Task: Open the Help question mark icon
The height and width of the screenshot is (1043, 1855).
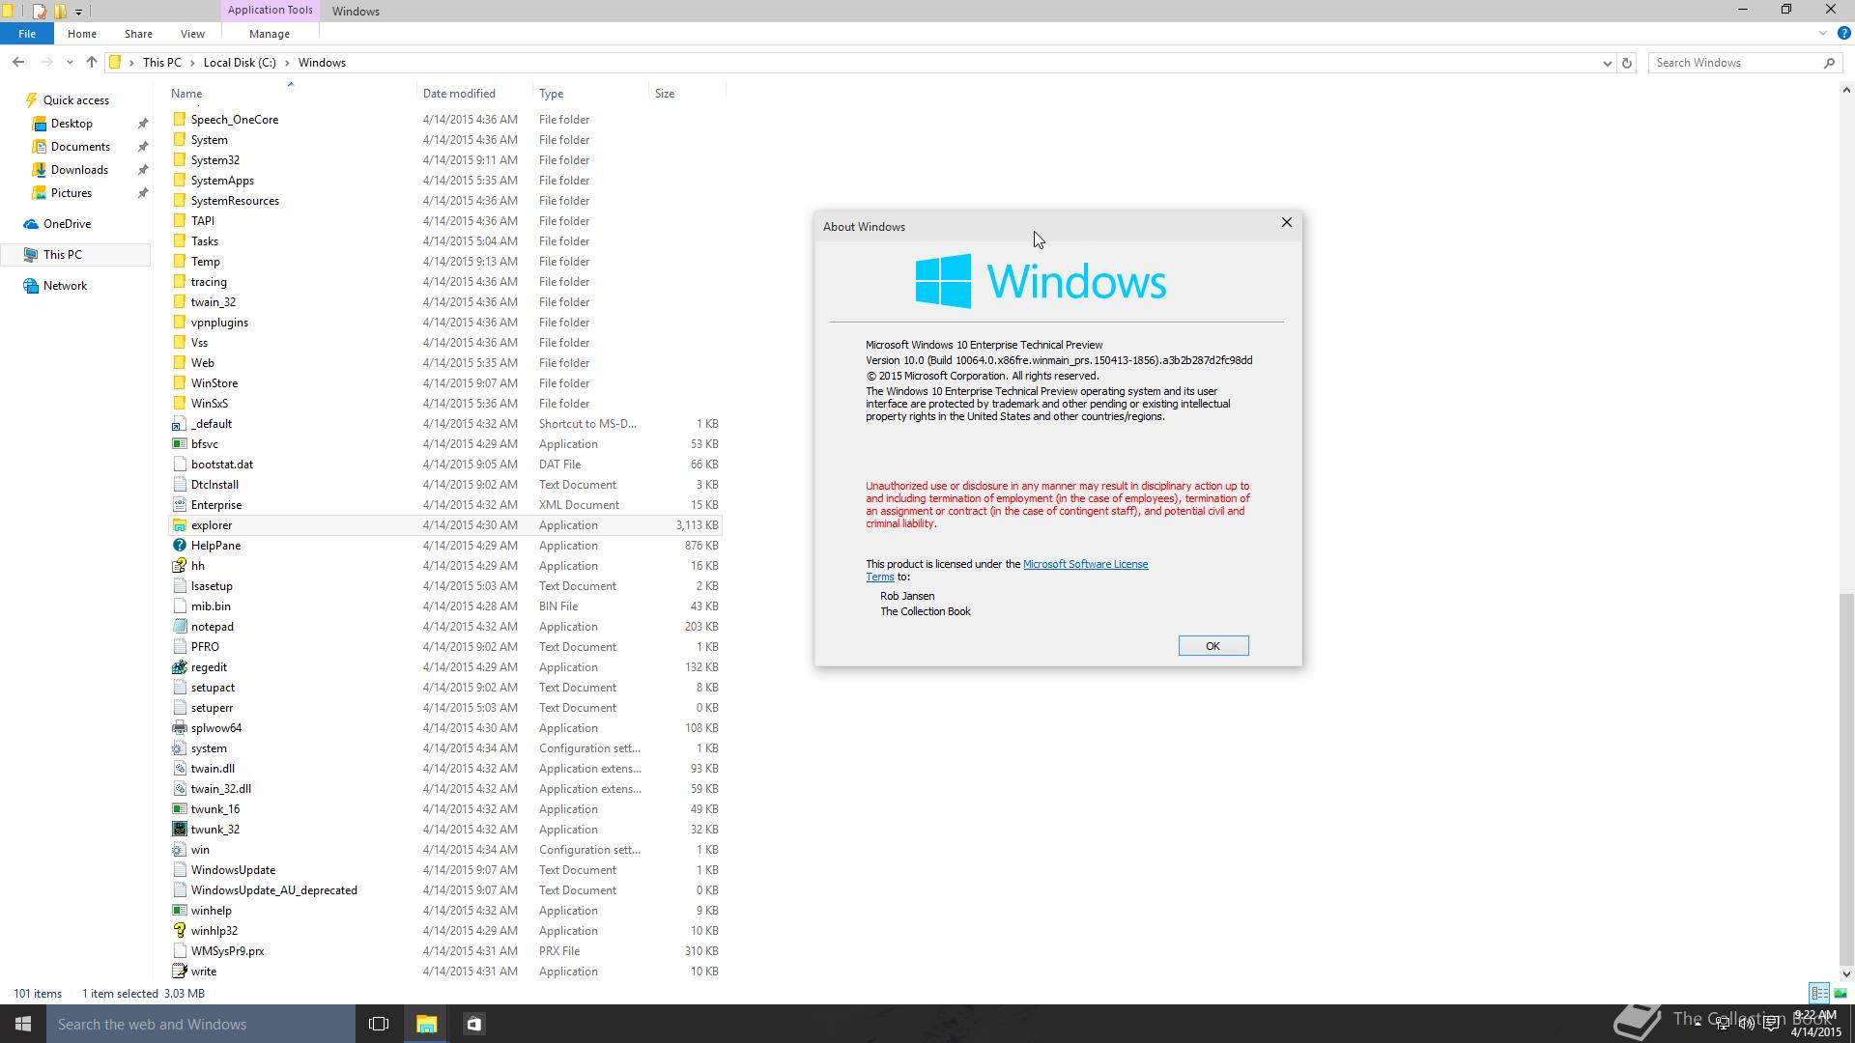Action: (1843, 33)
